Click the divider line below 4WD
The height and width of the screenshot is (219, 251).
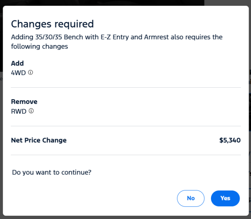coord(125,87)
